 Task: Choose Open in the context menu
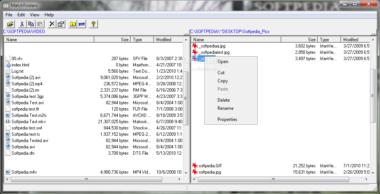point(231,62)
